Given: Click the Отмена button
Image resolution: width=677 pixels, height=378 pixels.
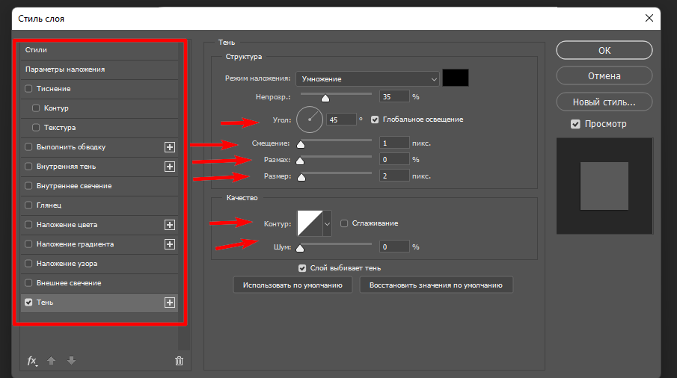Looking at the screenshot, I should [x=604, y=76].
